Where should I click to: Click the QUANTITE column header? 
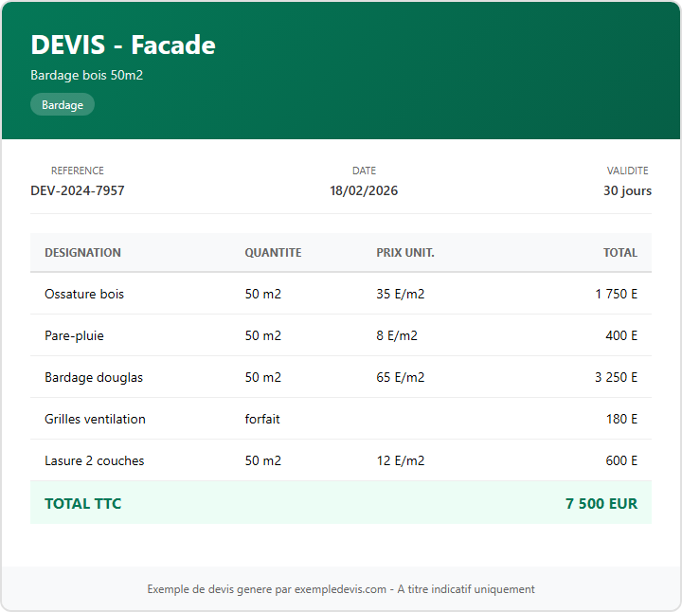click(273, 253)
